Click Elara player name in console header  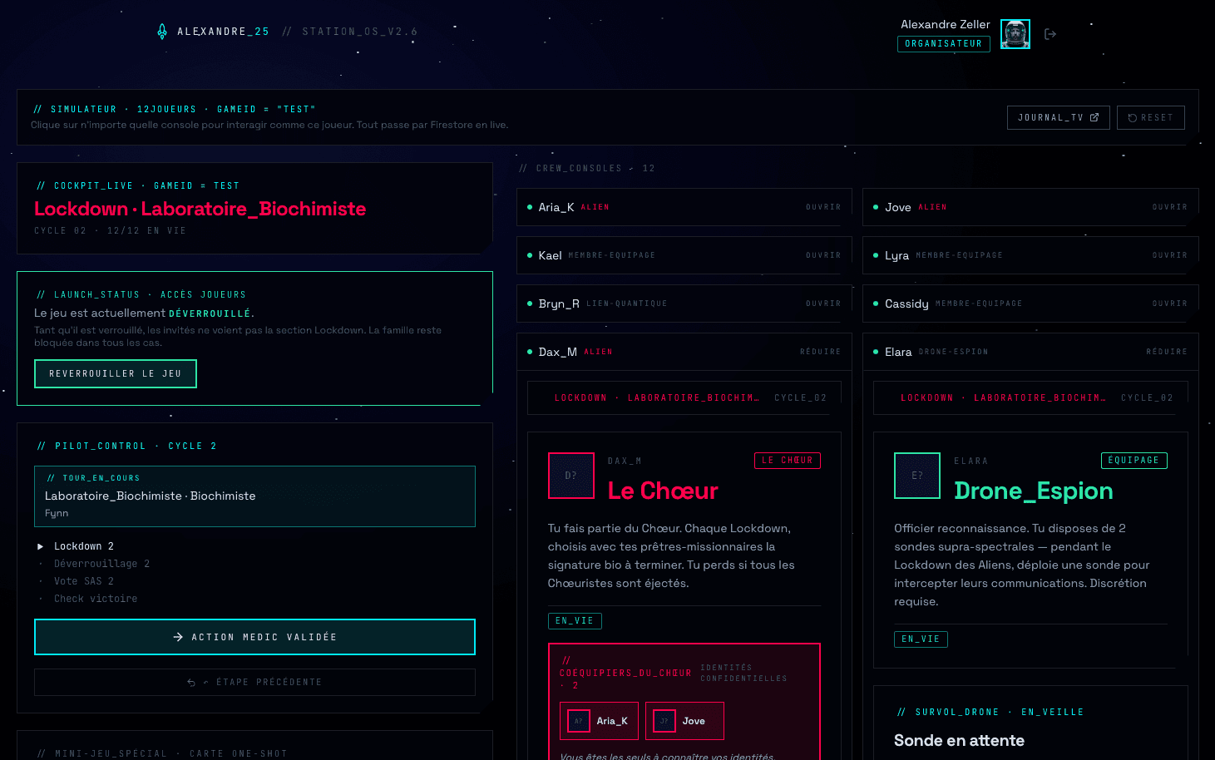click(898, 352)
